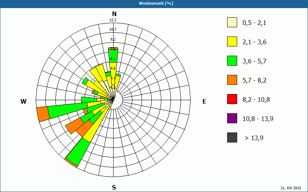Click the N compass label
Screen dimensions: 308x192
114,14
